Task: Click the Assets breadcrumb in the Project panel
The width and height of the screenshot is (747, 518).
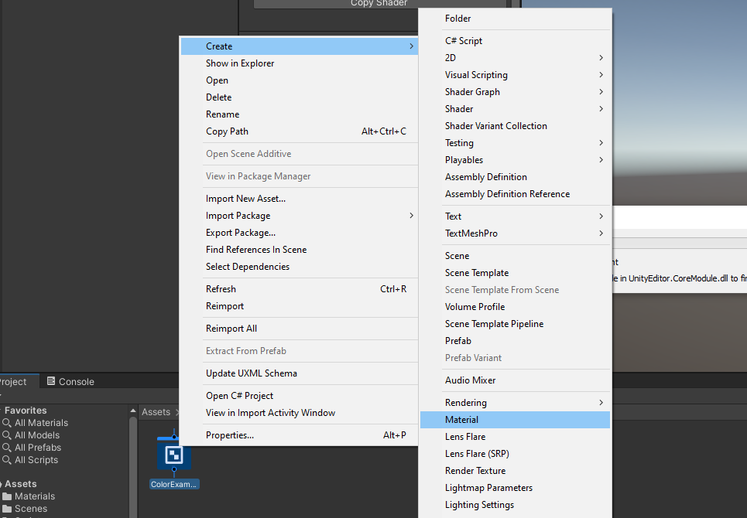Action: click(156, 412)
